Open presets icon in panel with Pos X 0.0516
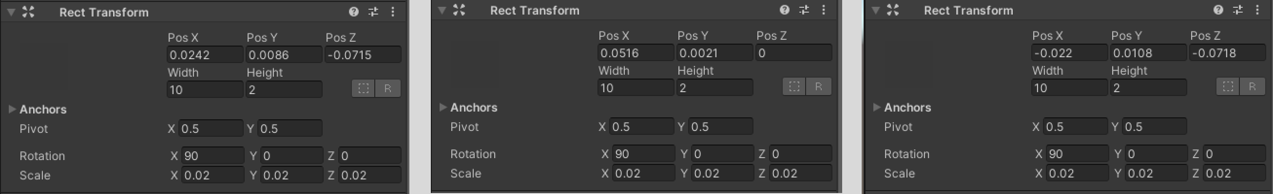1273x194 pixels. pyautogui.click(x=804, y=10)
